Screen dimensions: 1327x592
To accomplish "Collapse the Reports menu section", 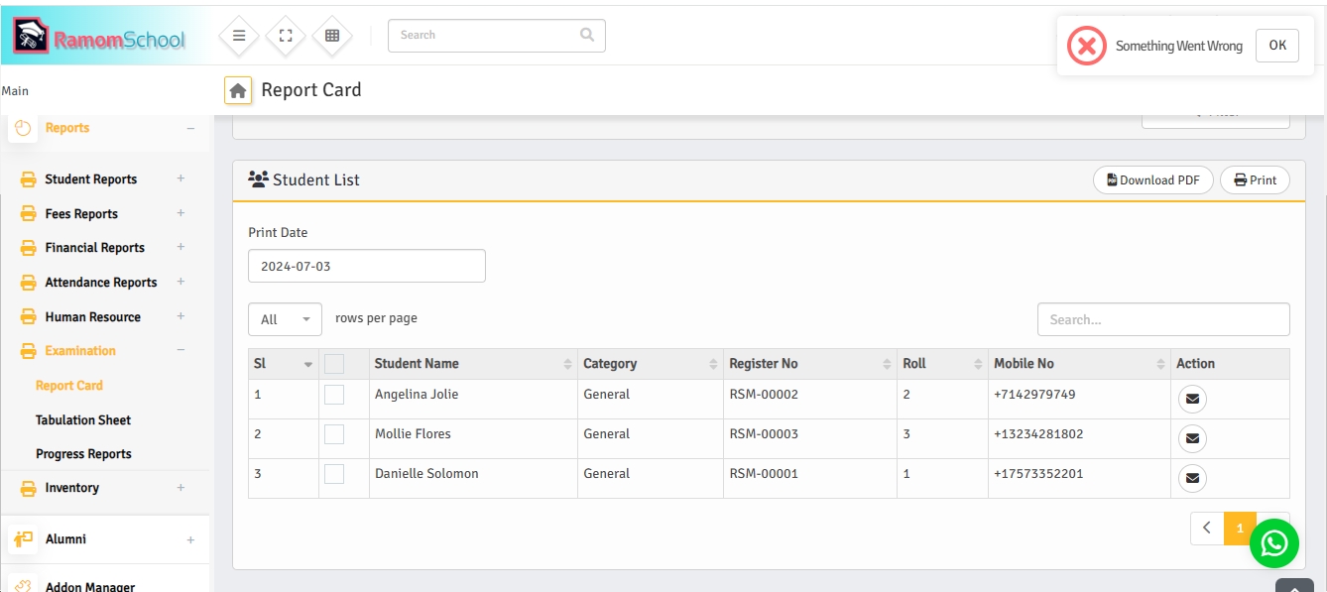I will (190, 128).
